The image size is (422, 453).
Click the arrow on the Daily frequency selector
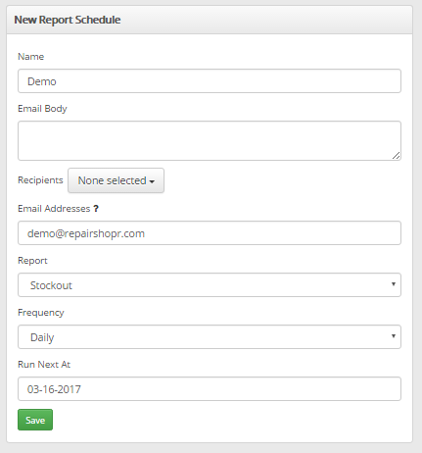[394, 336]
